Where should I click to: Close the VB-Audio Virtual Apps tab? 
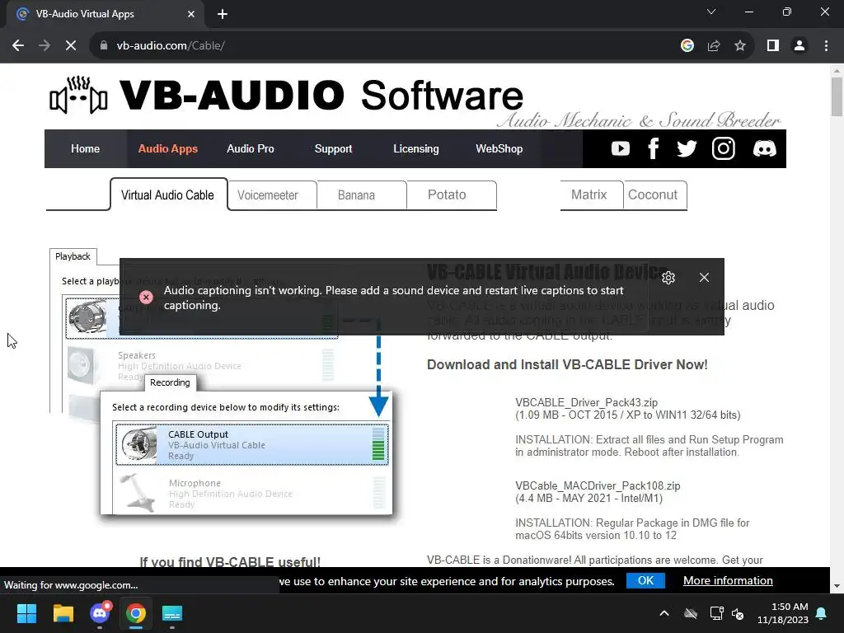point(191,14)
